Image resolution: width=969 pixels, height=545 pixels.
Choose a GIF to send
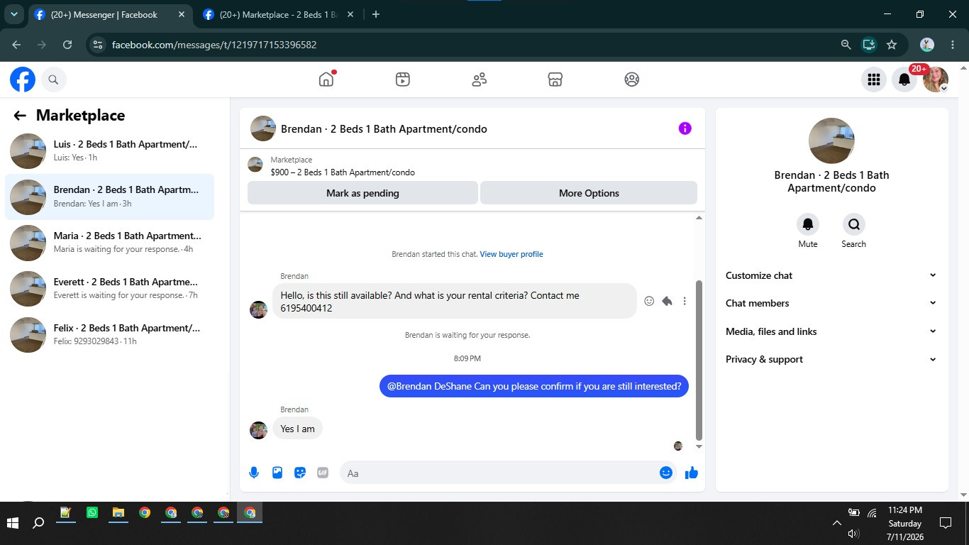323,473
